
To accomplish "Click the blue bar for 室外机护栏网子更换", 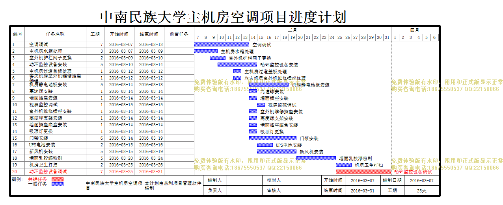I will [x=218, y=58].
